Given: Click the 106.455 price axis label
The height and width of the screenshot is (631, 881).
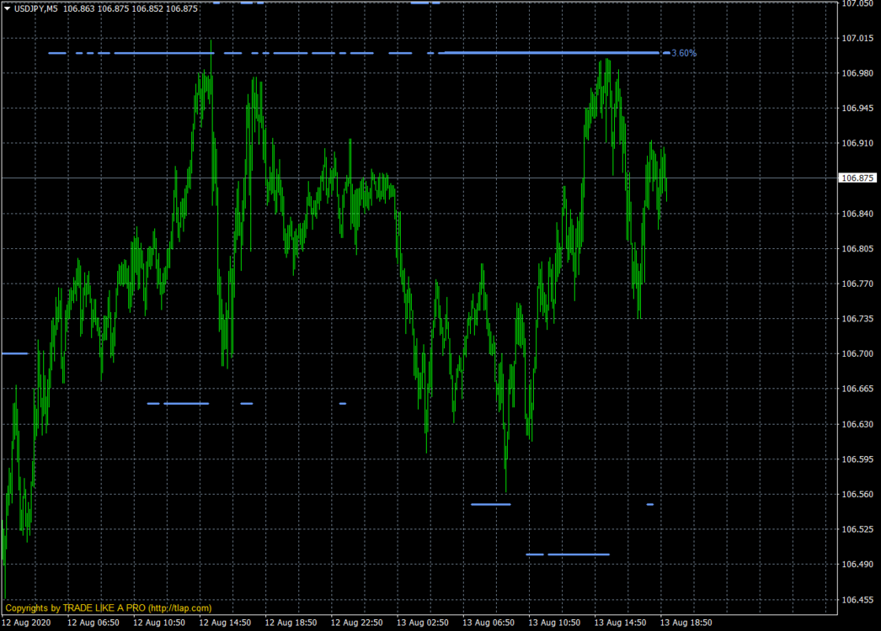Looking at the screenshot, I should point(857,600).
